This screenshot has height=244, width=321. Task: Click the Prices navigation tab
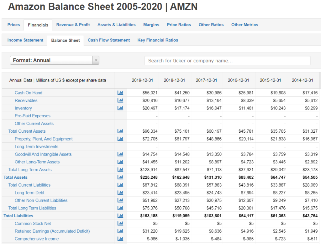[13, 24]
